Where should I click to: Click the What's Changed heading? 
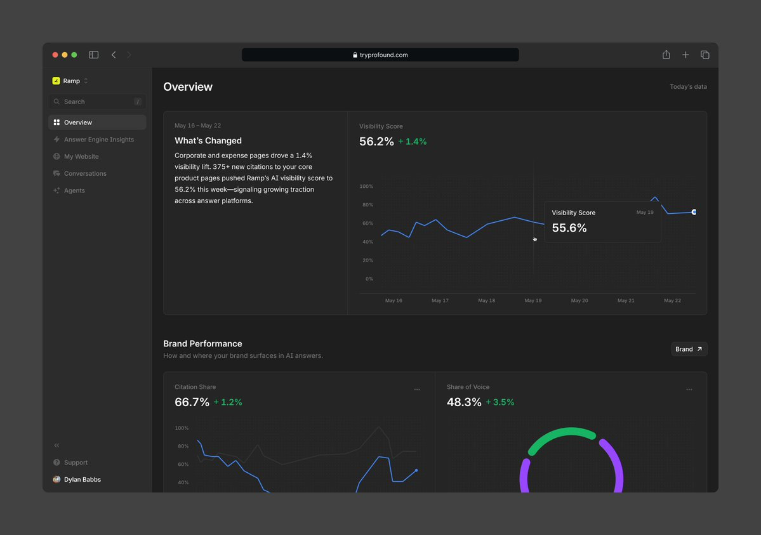208,140
